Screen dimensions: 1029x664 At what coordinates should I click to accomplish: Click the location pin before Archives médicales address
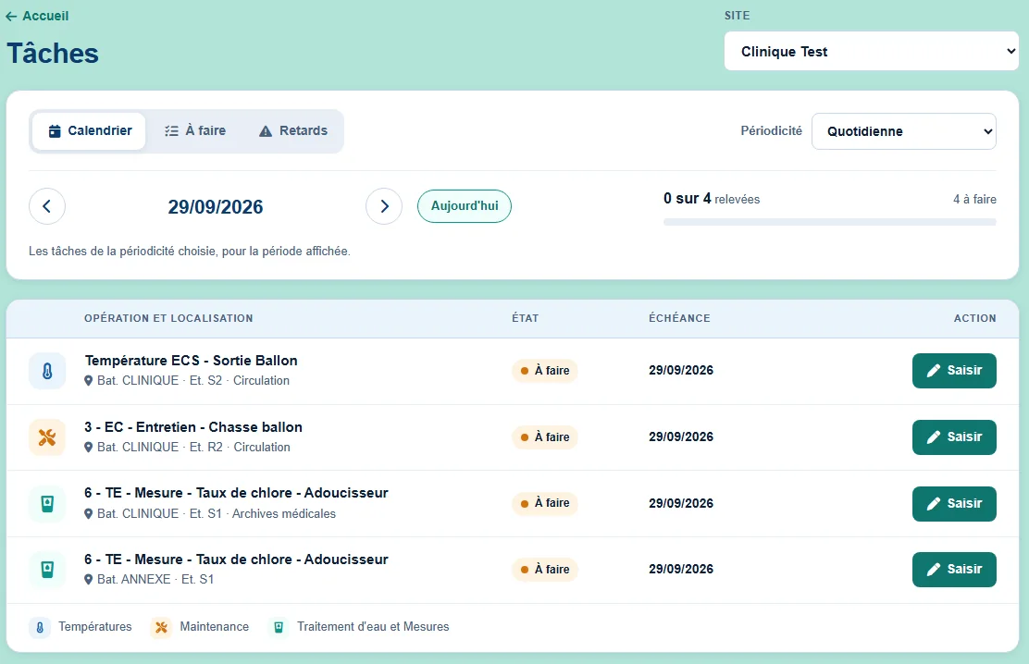(x=89, y=514)
